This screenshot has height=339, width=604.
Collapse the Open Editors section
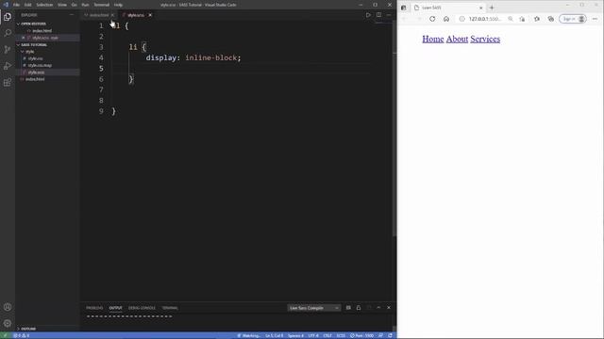point(34,24)
